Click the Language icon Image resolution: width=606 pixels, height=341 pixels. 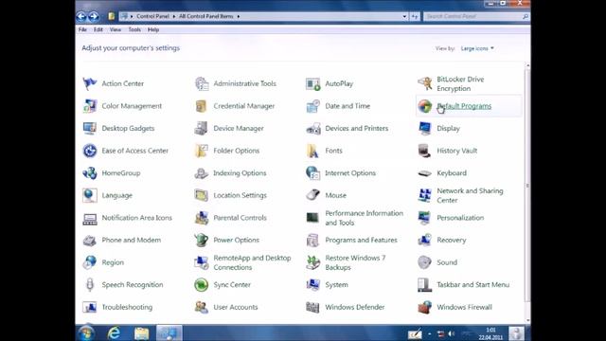(90, 196)
